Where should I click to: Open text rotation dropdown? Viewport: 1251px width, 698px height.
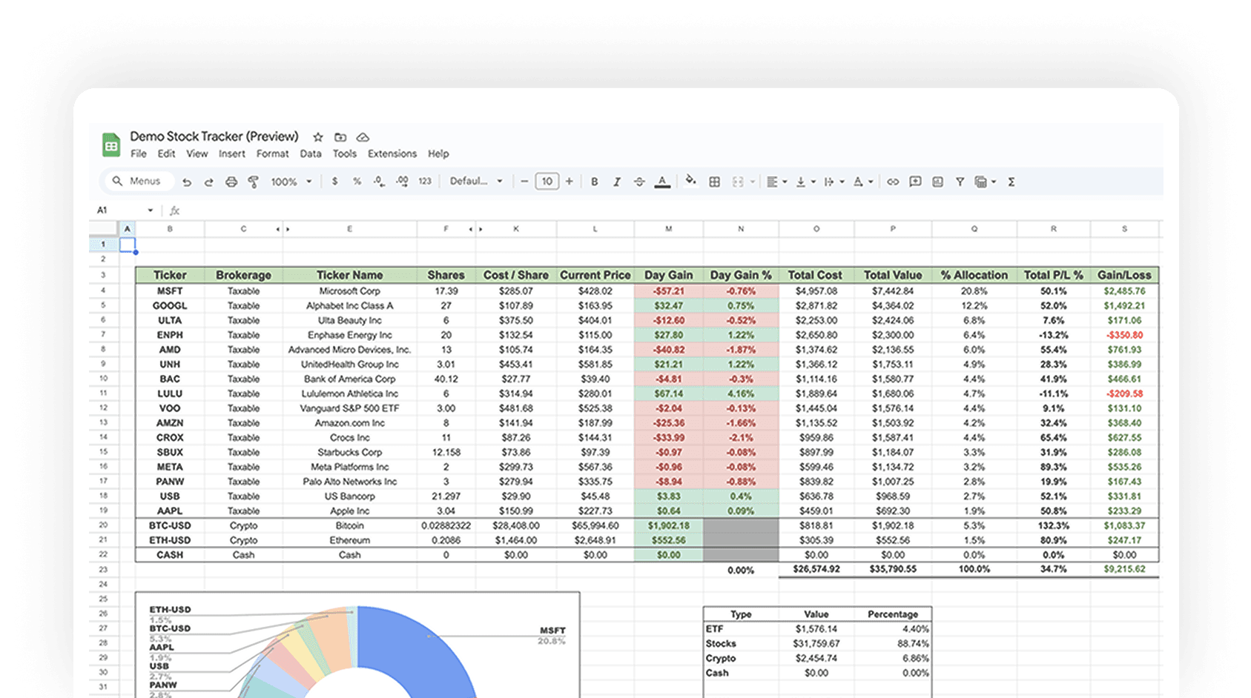pos(862,182)
